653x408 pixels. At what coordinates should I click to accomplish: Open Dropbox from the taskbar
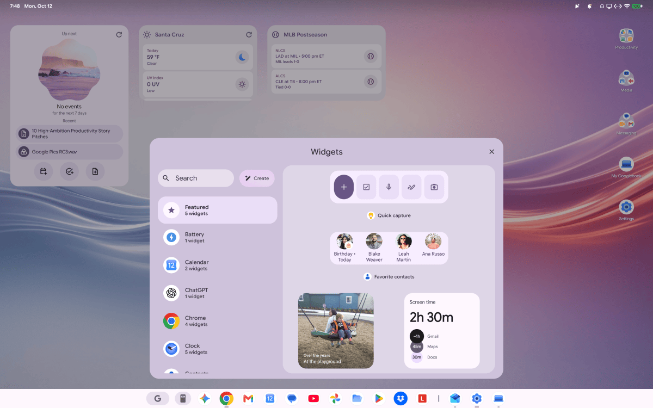[x=401, y=399]
